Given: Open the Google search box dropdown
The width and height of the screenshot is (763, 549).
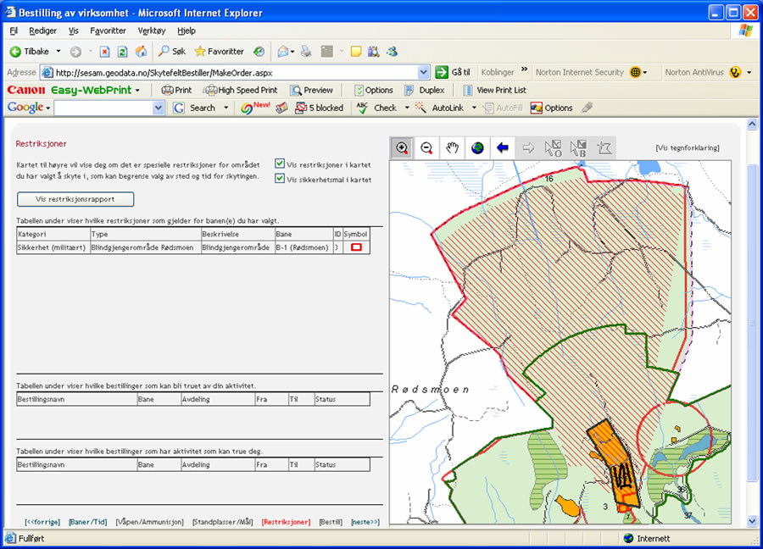Looking at the screenshot, I should tap(159, 108).
